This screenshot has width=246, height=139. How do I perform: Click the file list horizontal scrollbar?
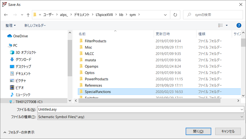point(149,100)
